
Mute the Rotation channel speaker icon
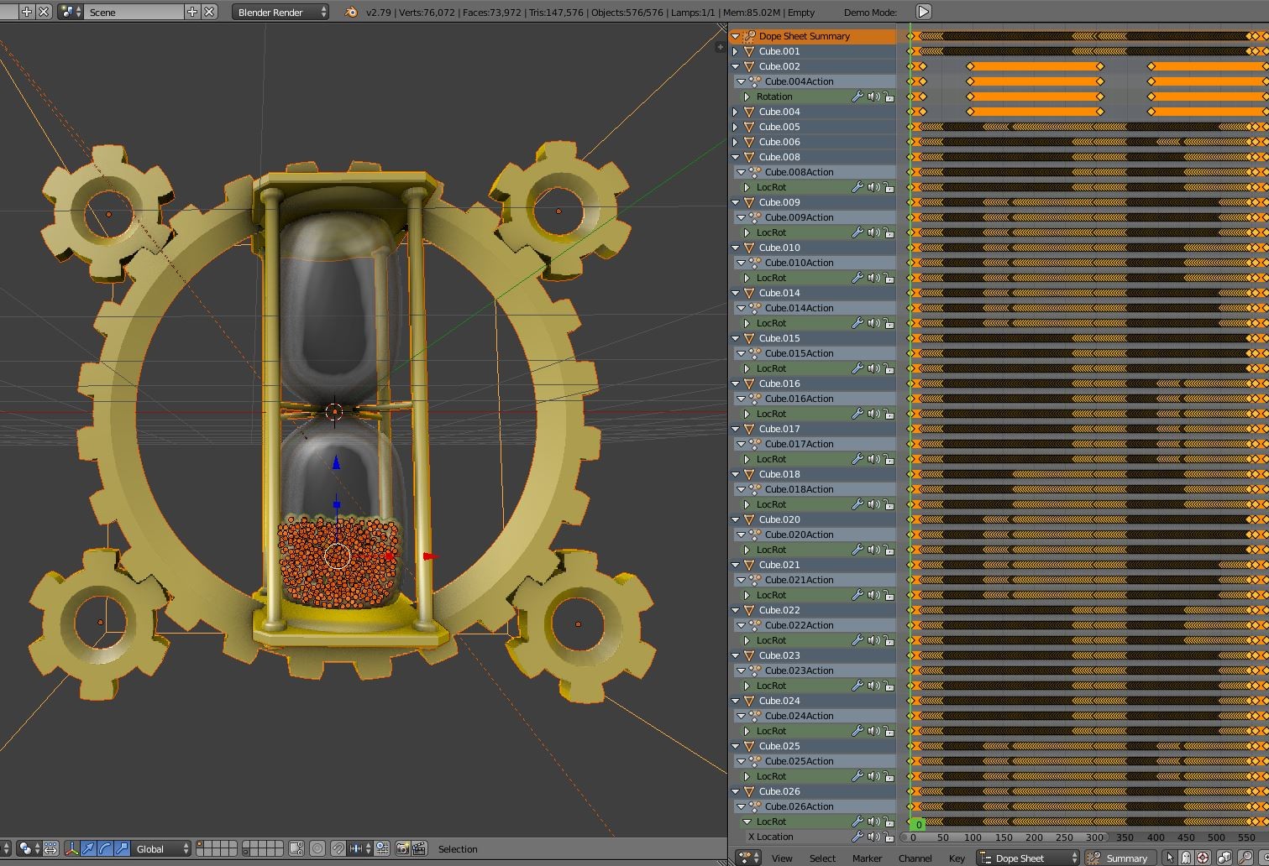(x=874, y=97)
